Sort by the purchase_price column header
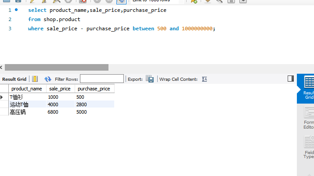The height and width of the screenshot is (176, 314). click(x=94, y=89)
